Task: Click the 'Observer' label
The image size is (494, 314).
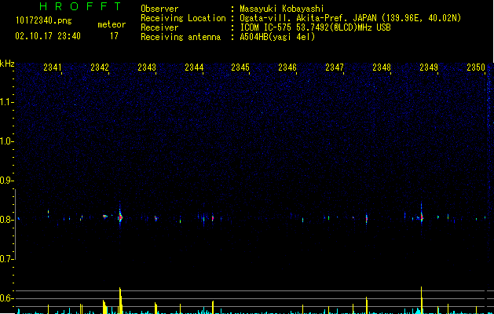Action: click(x=159, y=9)
